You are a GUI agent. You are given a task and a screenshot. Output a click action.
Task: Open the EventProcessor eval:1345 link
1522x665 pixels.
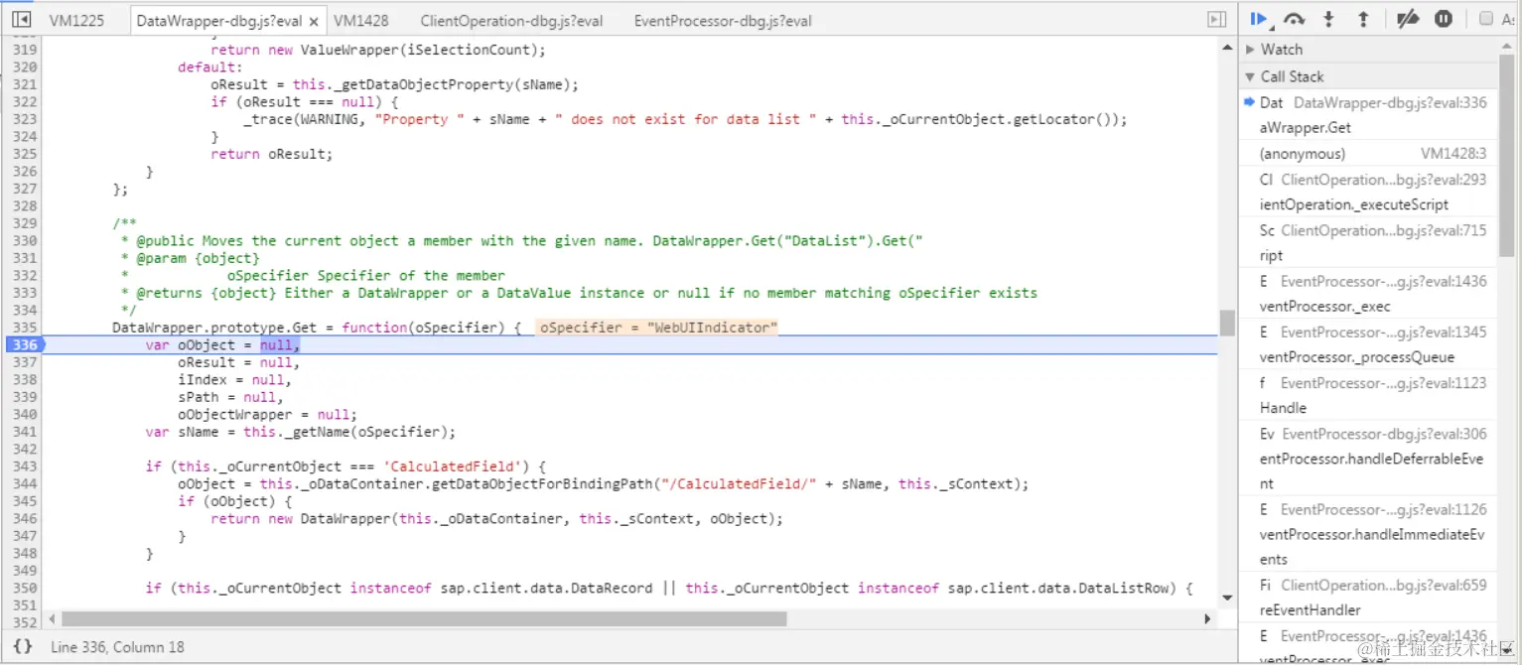[1384, 332]
